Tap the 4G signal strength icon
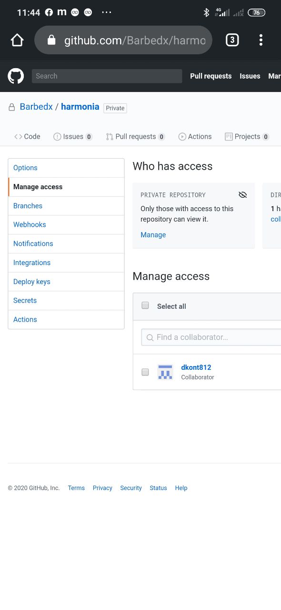 click(x=222, y=12)
